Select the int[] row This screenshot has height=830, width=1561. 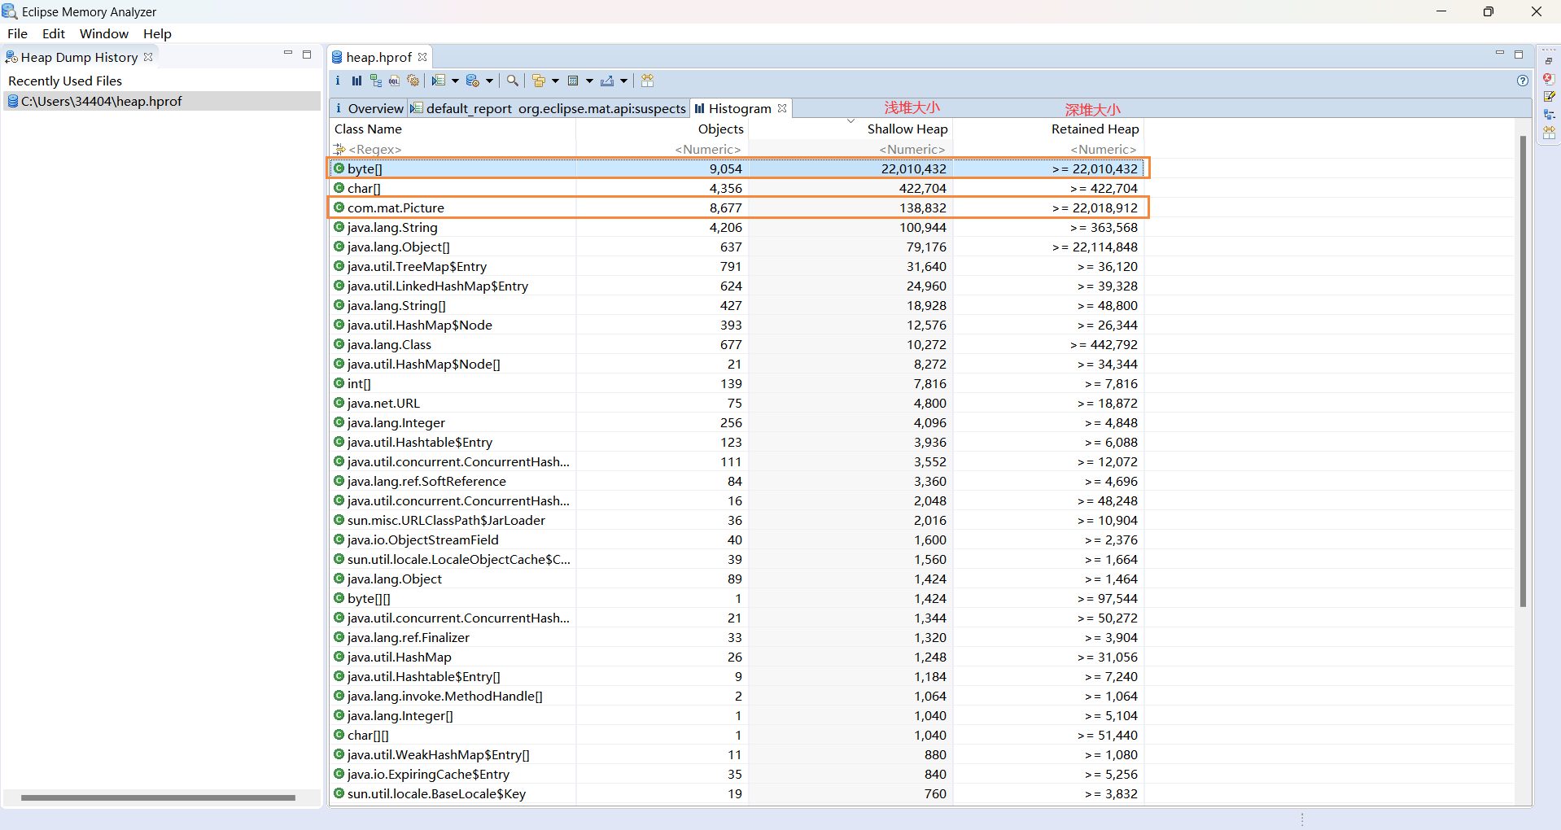click(737, 383)
